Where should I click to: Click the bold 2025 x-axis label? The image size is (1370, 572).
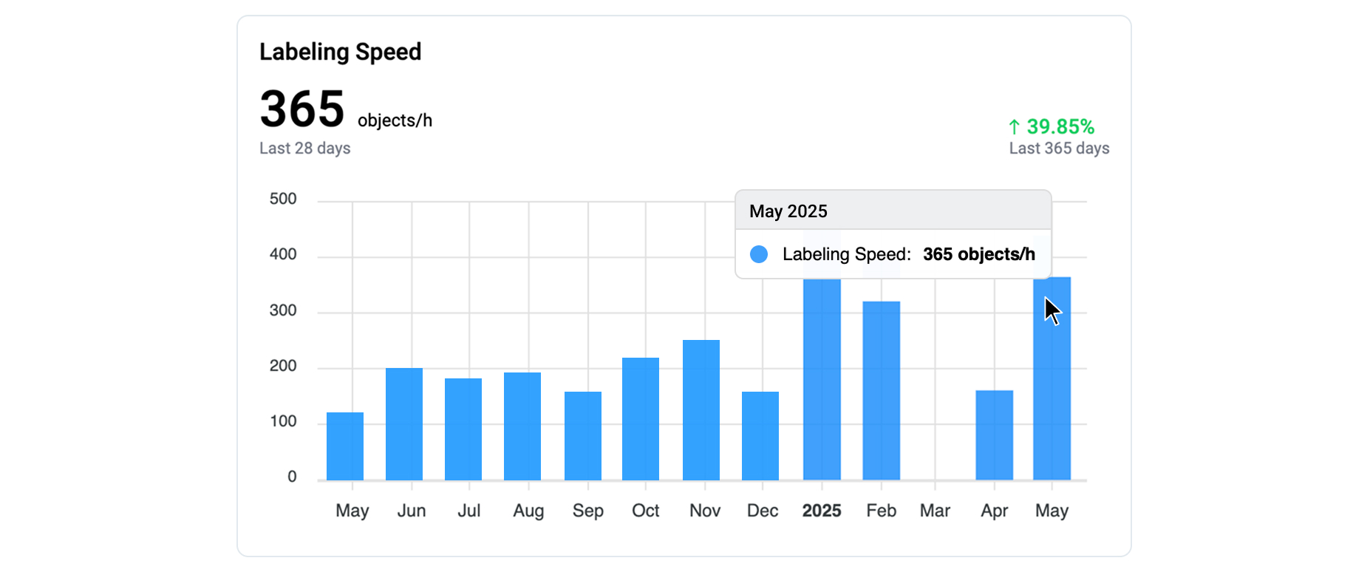[822, 511]
